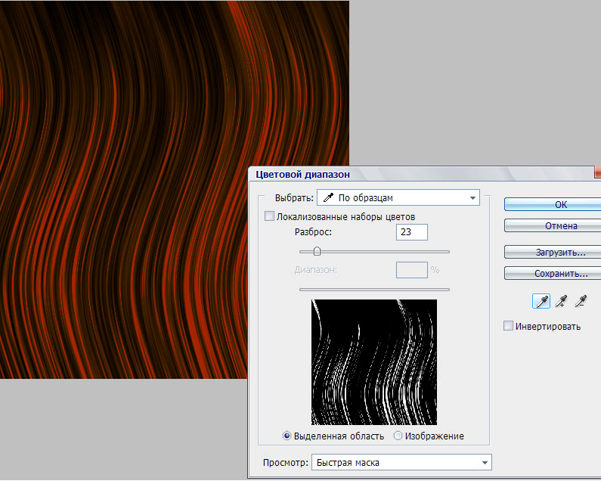
Task: Click the Разброс value field showing 23
Action: click(411, 232)
